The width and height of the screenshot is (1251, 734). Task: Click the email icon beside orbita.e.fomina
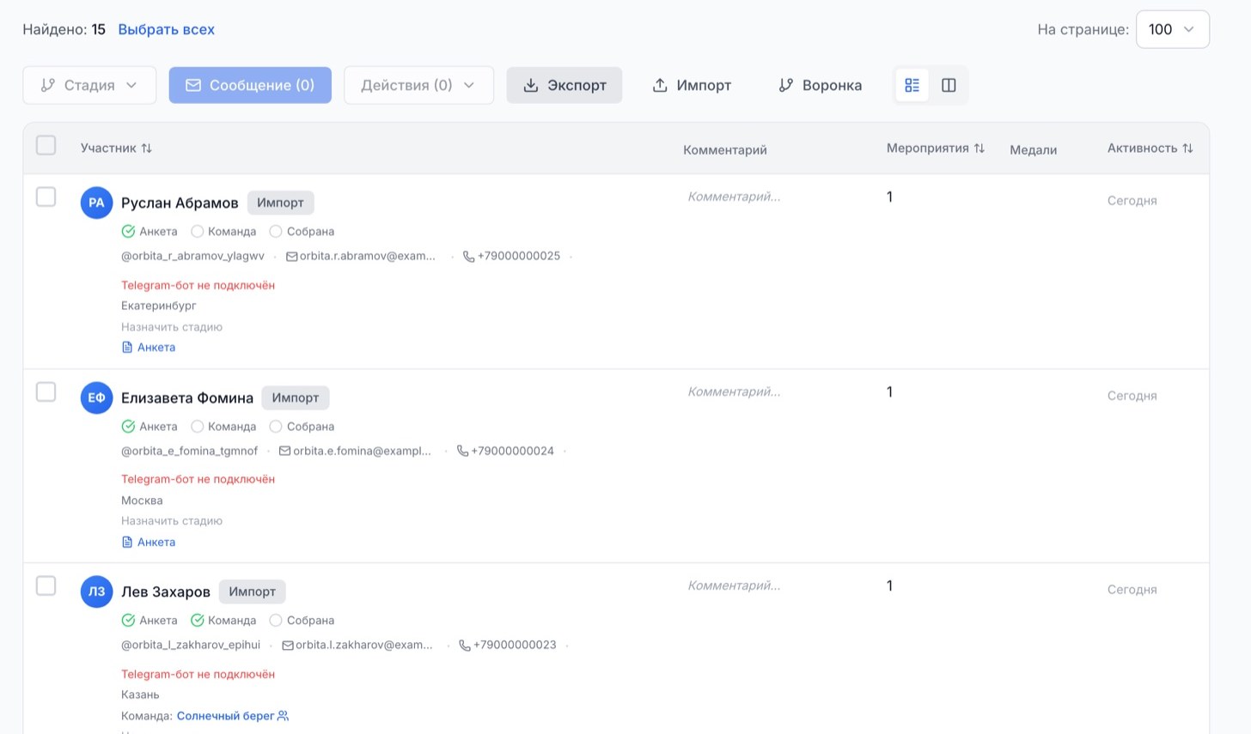coord(284,451)
